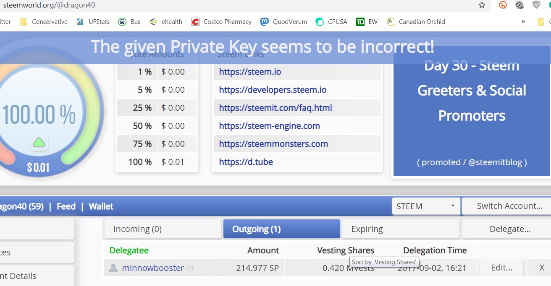551x286 pixels.
Task: Open the minnowbooster account link
Action: [x=153, y=268]
